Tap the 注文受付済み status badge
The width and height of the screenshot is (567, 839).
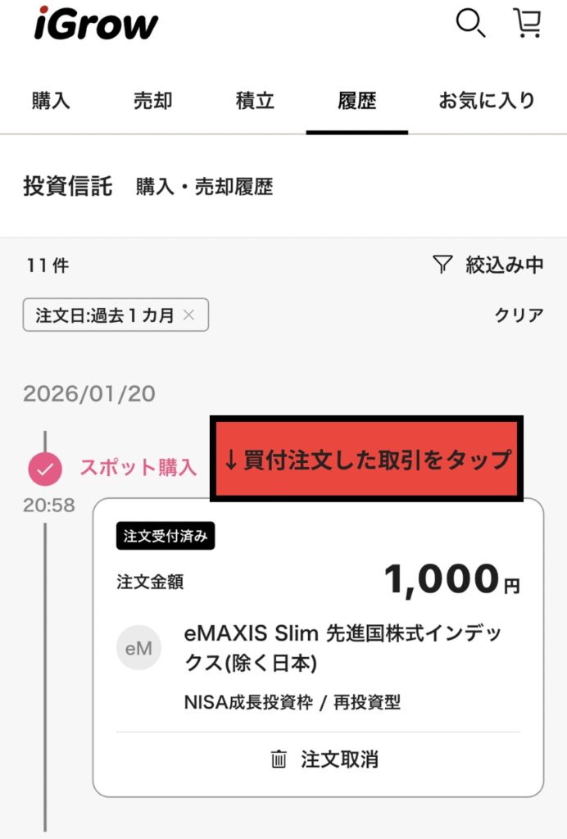click(x=166, y=537)
